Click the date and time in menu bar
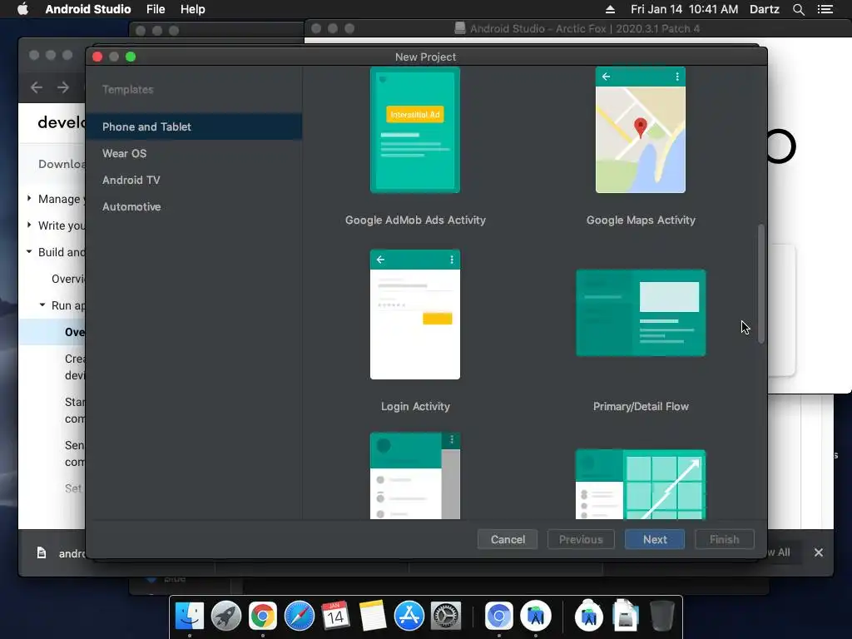The width and height of the screenshot is (852, 639). pos(684,9)
